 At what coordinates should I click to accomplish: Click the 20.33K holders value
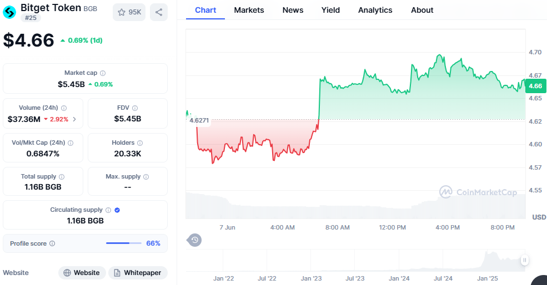pos(128,154)
